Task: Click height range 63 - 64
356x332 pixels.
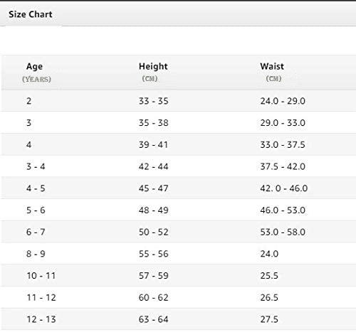Action: coord(154,319)
